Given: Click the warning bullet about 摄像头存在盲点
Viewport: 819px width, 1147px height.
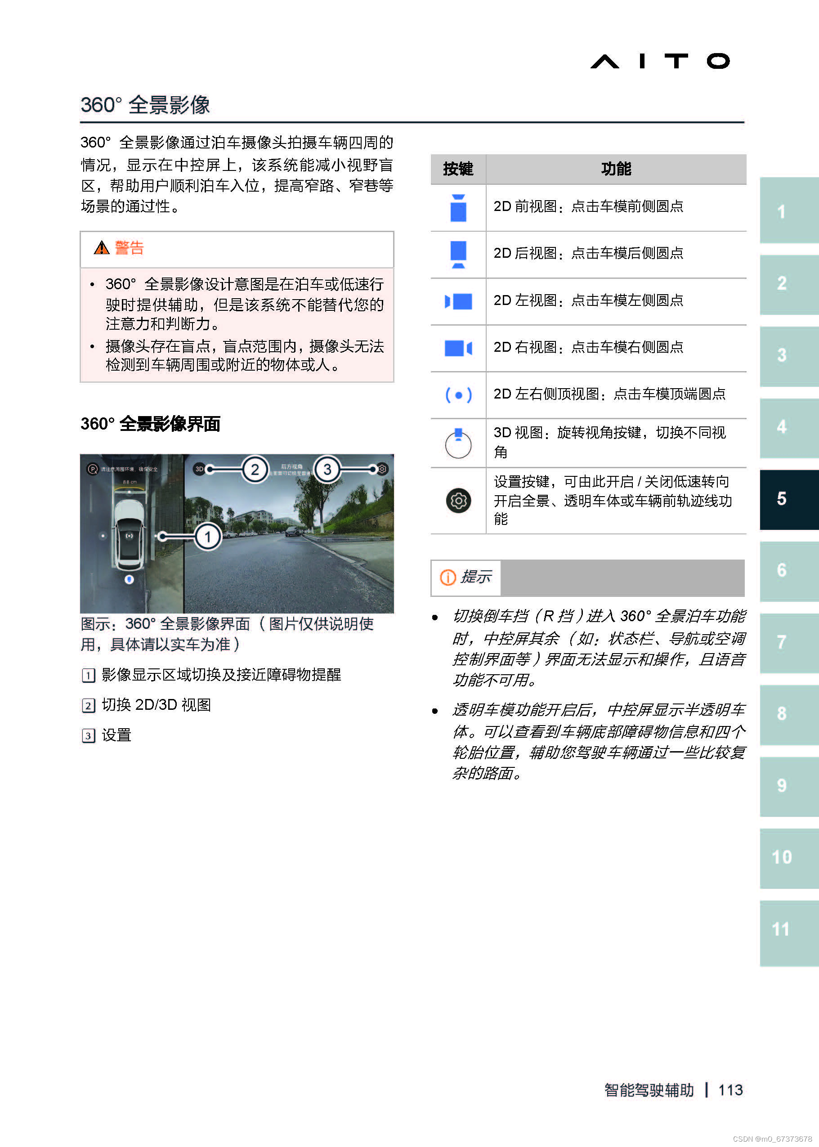Looking at the screenshot, I should click(245, 355).
